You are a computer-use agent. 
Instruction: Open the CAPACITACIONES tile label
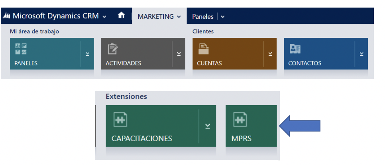(142, 139)
